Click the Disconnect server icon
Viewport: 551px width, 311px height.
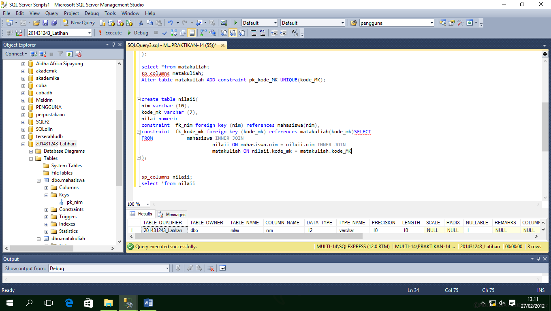[x=43, y=53]
